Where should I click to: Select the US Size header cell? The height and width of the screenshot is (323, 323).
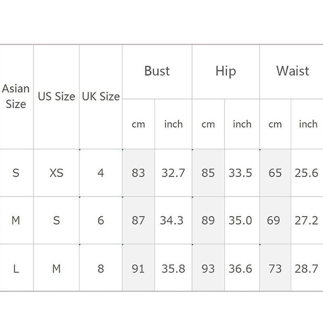tap(57, 96)
